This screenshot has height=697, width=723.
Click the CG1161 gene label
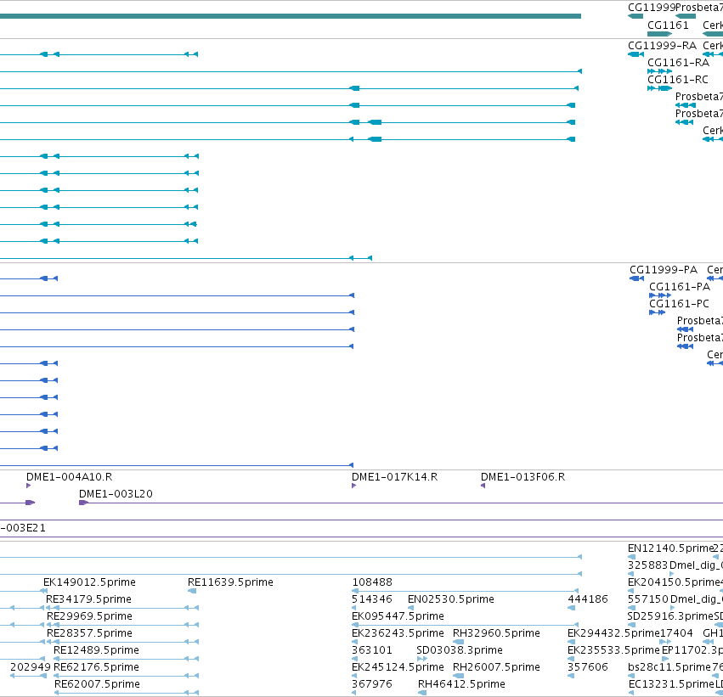668,25
